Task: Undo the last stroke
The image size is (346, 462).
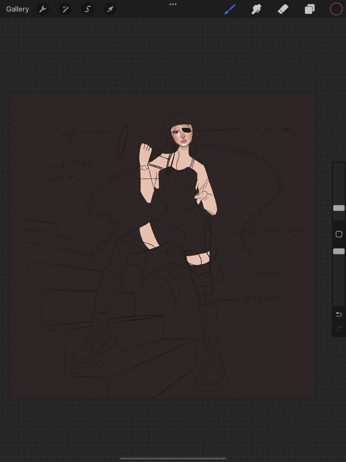Action: pos(339,314)
